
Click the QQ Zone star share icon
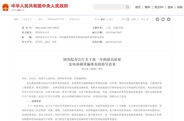[169, 19]
